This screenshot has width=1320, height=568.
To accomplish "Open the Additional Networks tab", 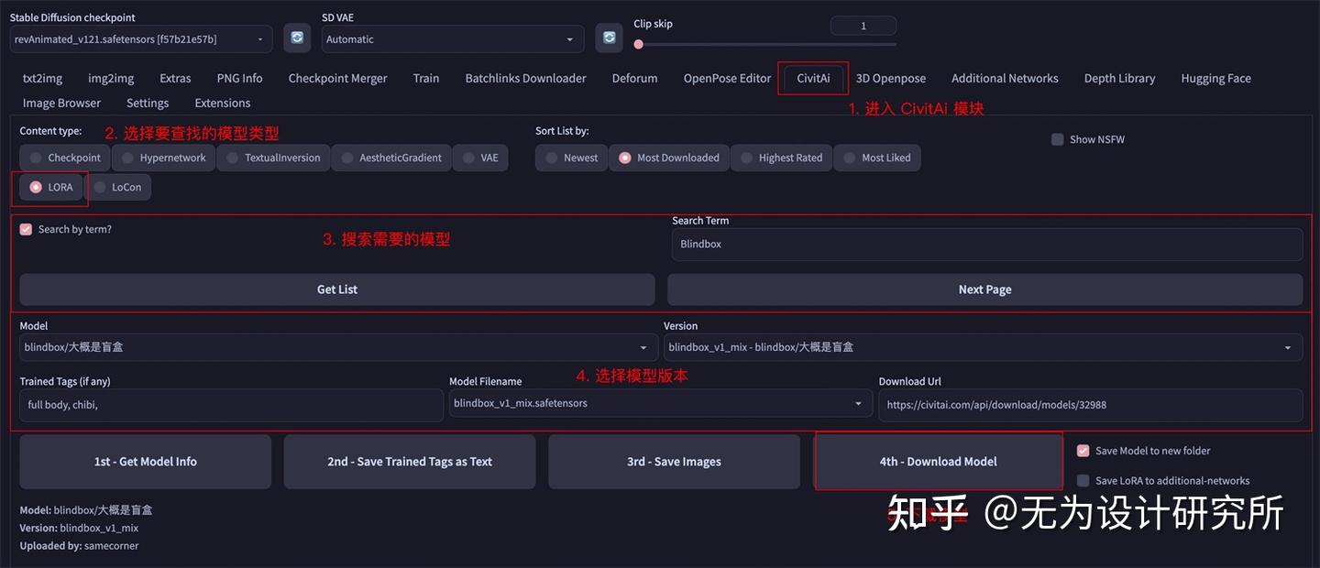I will click(x=1005, y=78).
